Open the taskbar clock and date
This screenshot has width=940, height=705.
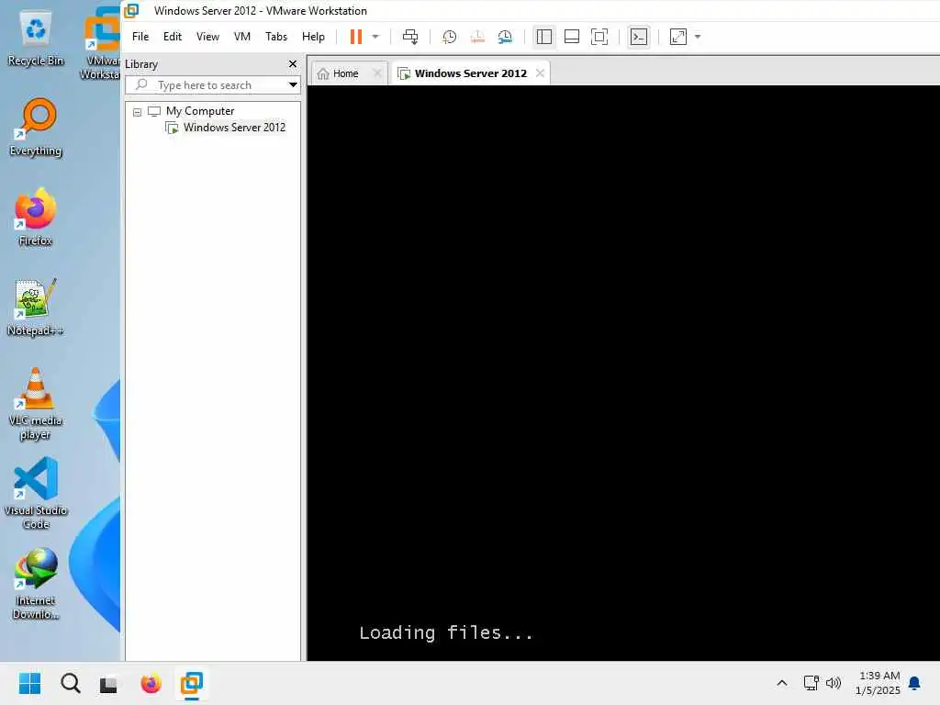(878, 683)
